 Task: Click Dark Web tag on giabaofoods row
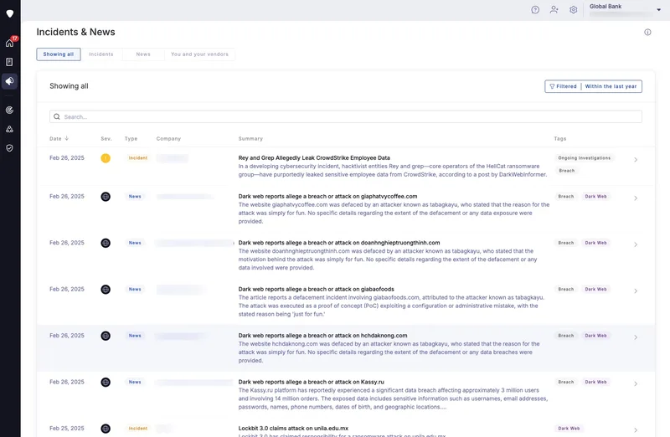click(x=595, y=289)
